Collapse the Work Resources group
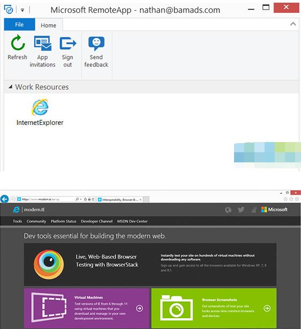The image size is (301, 329). tap(10, 87)
